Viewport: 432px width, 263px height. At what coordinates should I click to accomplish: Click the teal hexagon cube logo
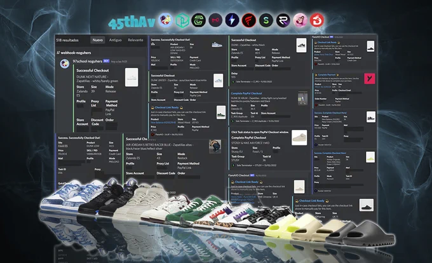pos(182,20)
